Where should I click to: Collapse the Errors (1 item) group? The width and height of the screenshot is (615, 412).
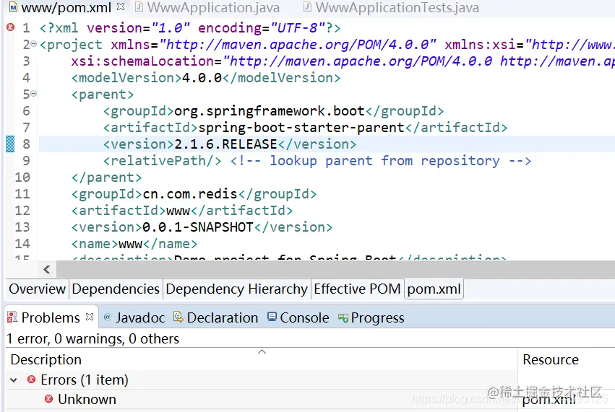pos(14,380)
